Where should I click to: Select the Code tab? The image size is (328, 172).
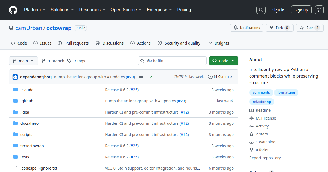point(19,43)
